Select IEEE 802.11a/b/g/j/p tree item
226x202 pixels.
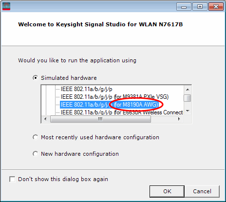pos(86,89)
